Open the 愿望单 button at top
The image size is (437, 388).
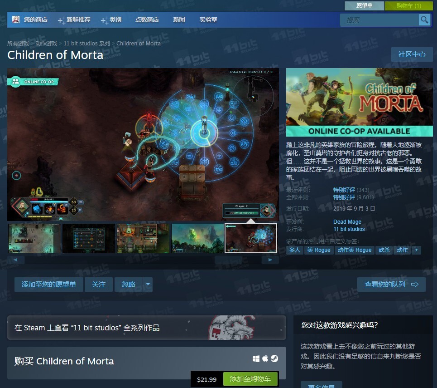point(364,6)
